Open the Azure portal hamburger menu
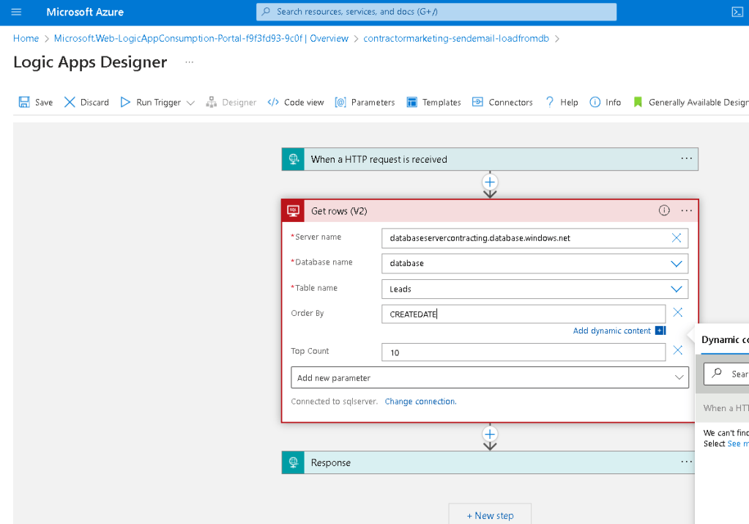 click(16, 12)
